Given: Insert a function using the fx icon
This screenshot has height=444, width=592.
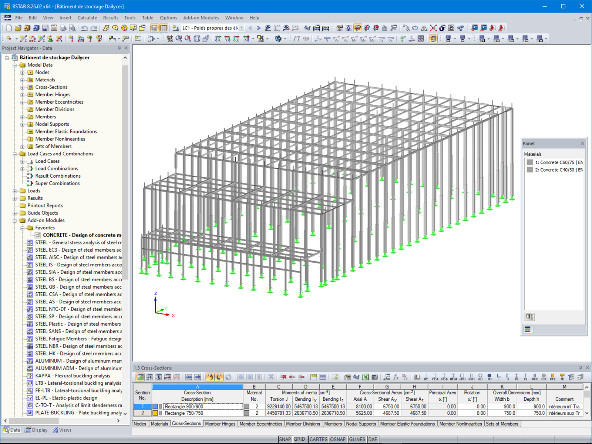Looking at the screenshot, I should [x=396, y=377].
